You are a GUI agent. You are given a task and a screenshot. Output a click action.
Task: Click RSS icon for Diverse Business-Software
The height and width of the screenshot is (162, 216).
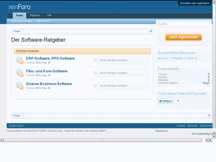point(95,86)
